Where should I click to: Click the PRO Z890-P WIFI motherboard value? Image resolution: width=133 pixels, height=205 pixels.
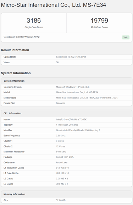pyautogui.click(x=87, y=98)
